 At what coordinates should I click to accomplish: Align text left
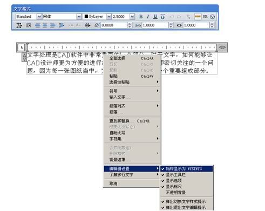point(37,25)
